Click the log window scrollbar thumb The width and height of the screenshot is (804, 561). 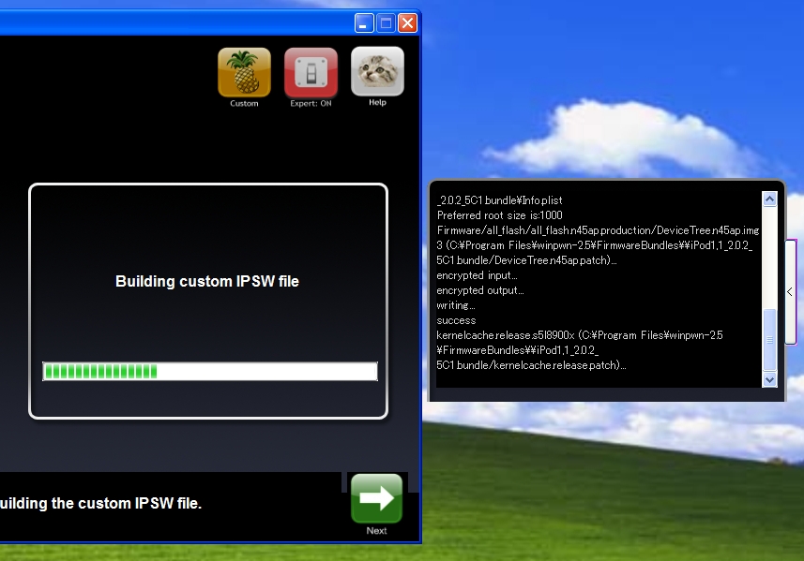(x=769, y=340)
